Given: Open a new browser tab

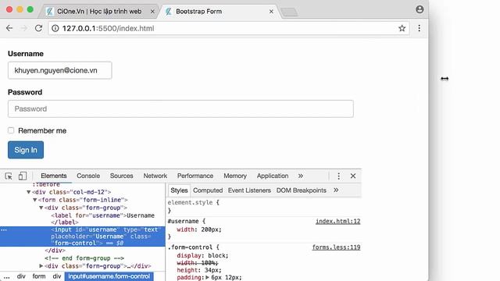Looking at the screenshot, I should click(290, 12).
